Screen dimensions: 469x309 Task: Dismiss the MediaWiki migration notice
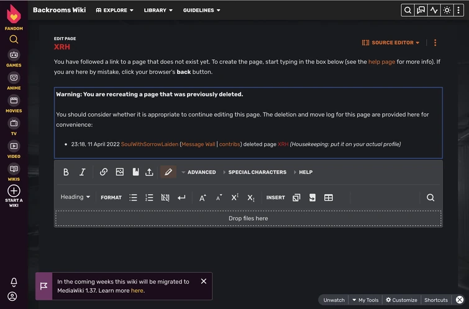[x=204, y=281]
